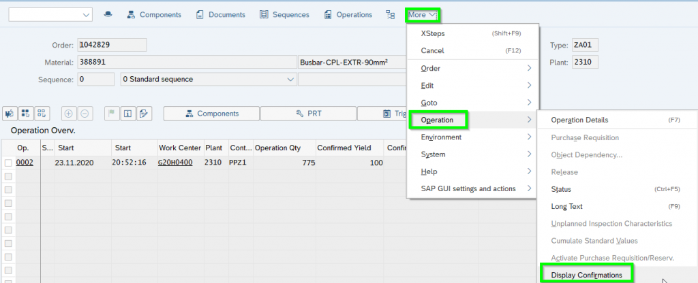Viewport: 698px width, 283px height.
Task: Expand the command field dropdown at top left
Action: click(86, 14)
